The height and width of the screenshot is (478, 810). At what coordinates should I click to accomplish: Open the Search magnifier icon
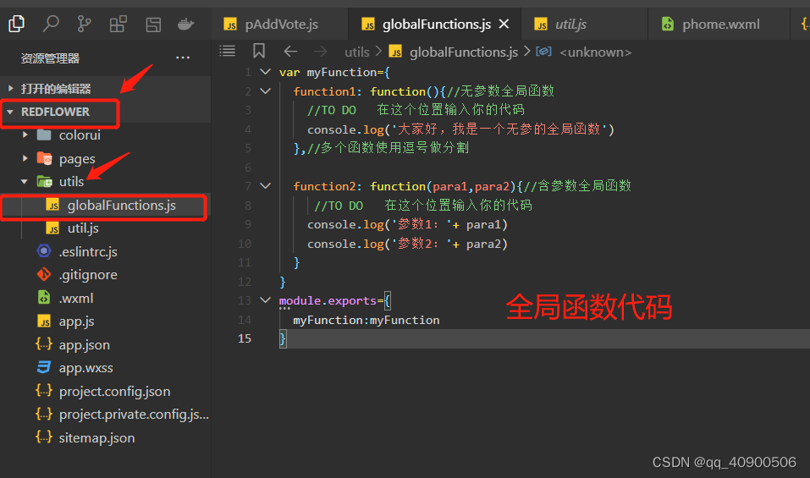click(x=51, y=24)
